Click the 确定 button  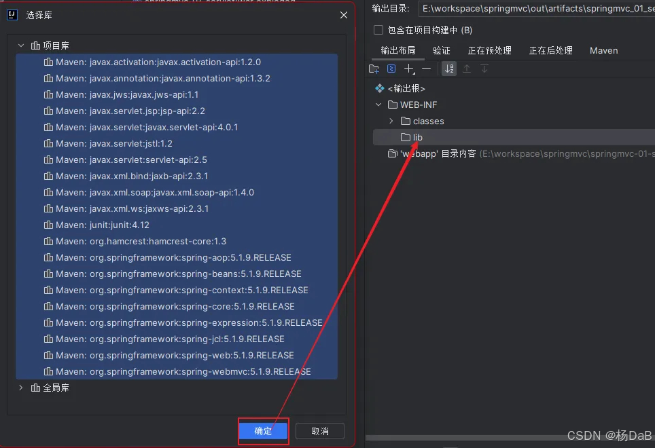tap(263, 431)
